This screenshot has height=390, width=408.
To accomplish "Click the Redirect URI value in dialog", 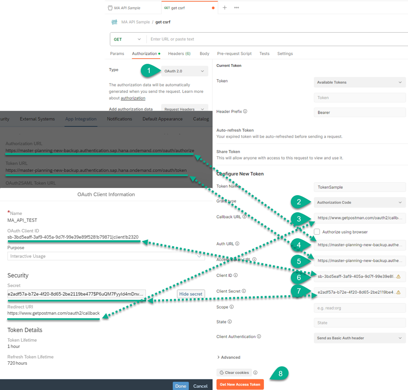I will (54, 313).
